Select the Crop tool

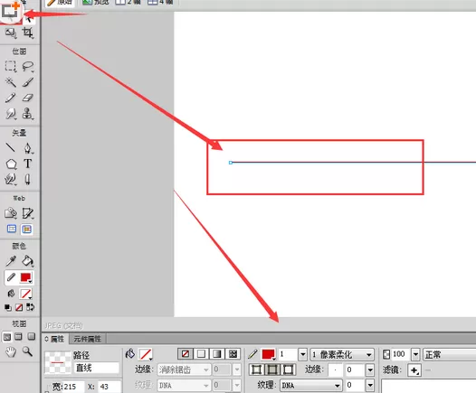click(28, 33)
